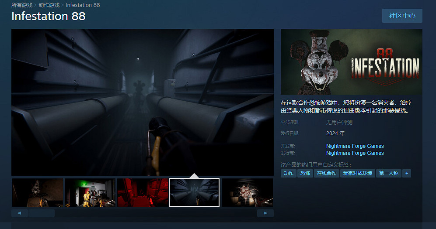Image resolution: width=436 pixels, height=229 pixels.
Task: Go to 所有游戏 breadcrumb link
Action: pyautogui.click(x=22, y=5)
